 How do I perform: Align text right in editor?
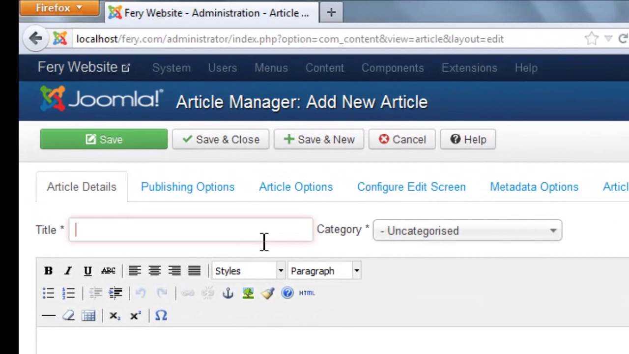[174, 270]
